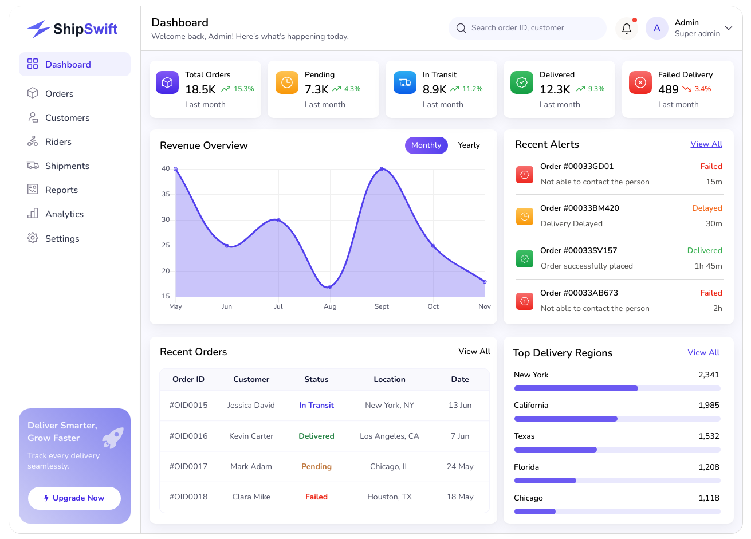The width and height of the screenshot is (751, 539).
Task: Open the notifications bell icon
Action: (x=627, y=28)
